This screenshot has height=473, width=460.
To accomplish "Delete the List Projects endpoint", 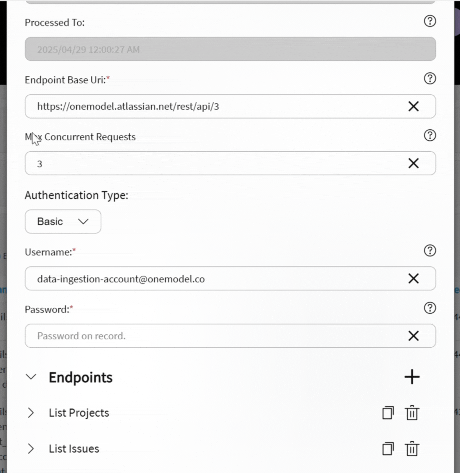I will 412,413.
